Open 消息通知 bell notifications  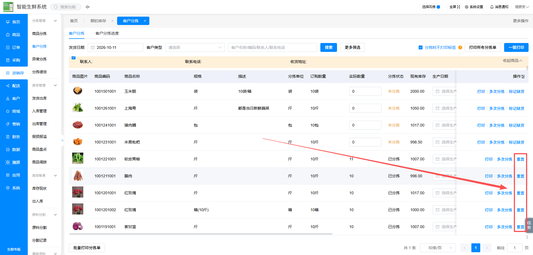499,7
